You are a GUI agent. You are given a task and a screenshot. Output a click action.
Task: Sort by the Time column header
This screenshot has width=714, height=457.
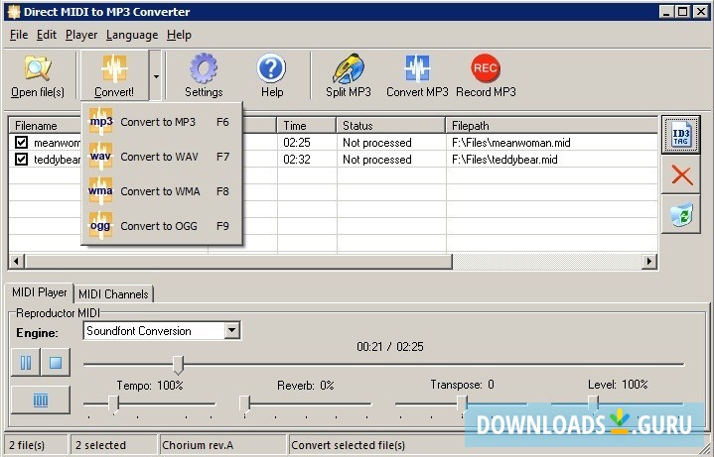(x=307, y=126)
